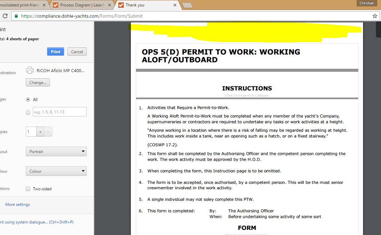The height and width of the screenshot is (235, 381).
Task: Click the RICOH Aficio MP C400 destination name
Action: pyautogui.click(x=60, y=71)
